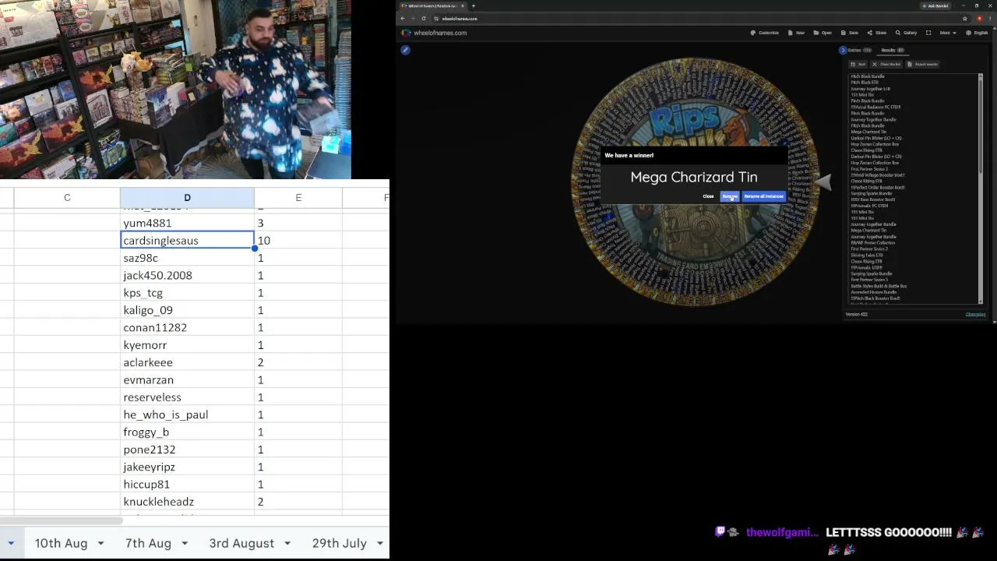This screenshot has height=561, width=997.
Task: Export the results
Action: pos(924,64)
